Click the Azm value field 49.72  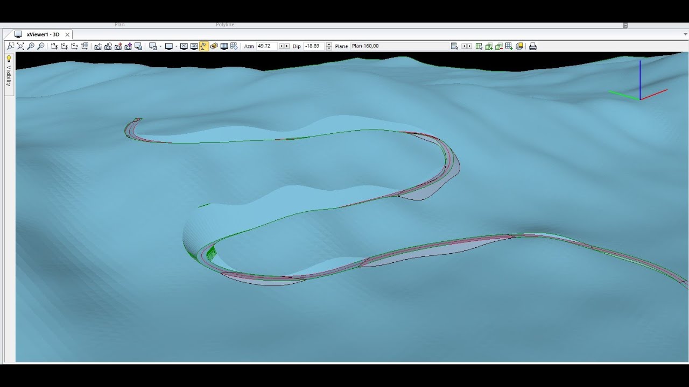point(267,46)
